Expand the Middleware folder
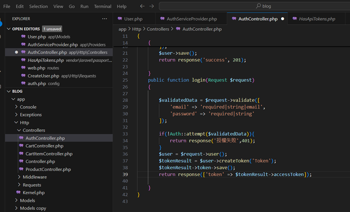This screenshot has width=350, height=212. (x=35, y=177)
